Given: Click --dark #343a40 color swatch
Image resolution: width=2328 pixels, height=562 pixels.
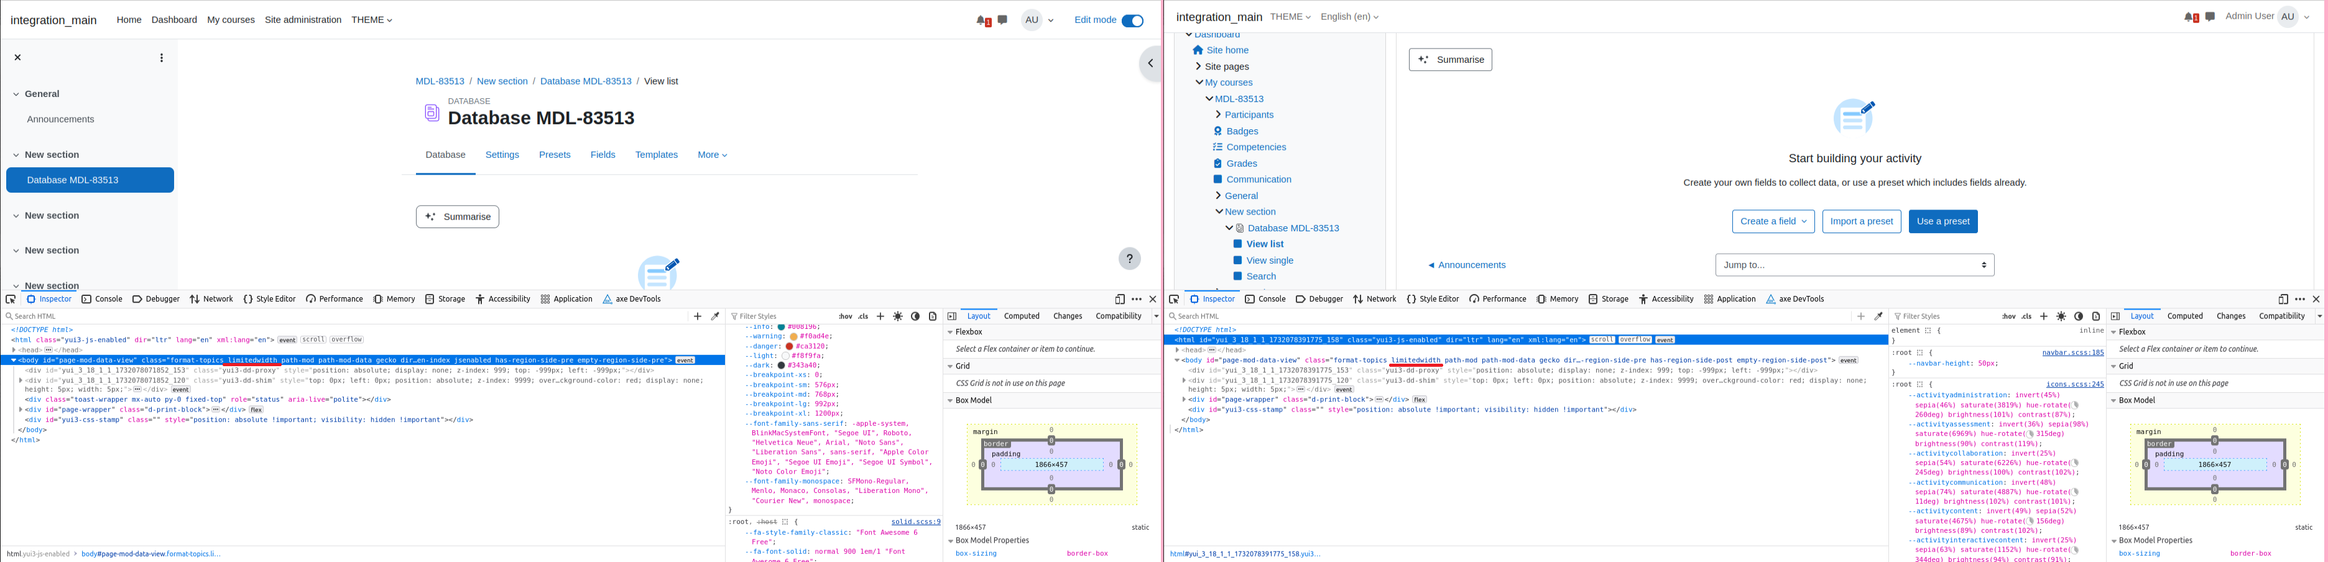Looking at the screenshot, I should tap(782, 365).
